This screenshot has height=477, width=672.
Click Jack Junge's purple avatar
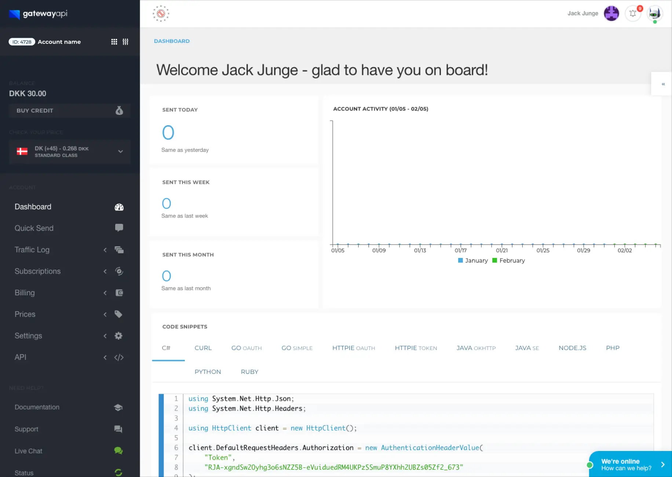point(611,13)
